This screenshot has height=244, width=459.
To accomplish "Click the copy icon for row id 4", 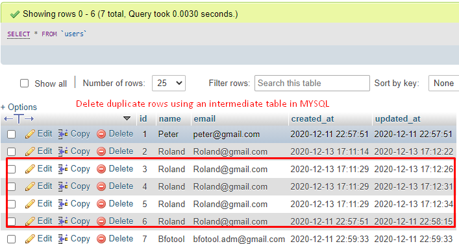I will tap(63, 186).
